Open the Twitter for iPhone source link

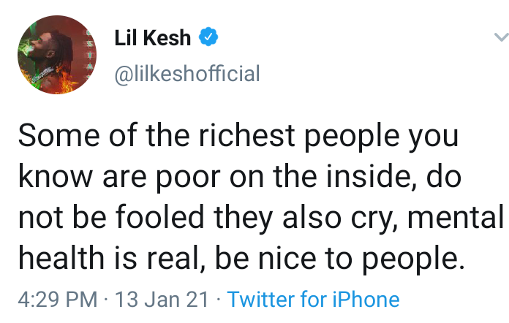313,299
